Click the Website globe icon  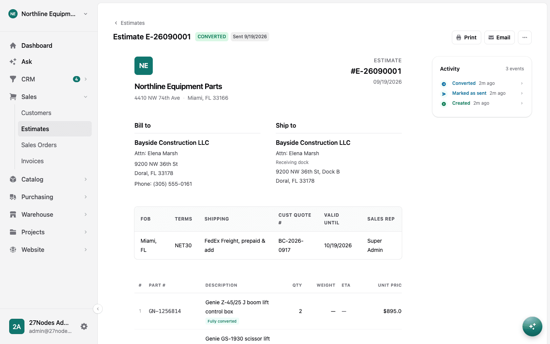(x=13, y=250)
